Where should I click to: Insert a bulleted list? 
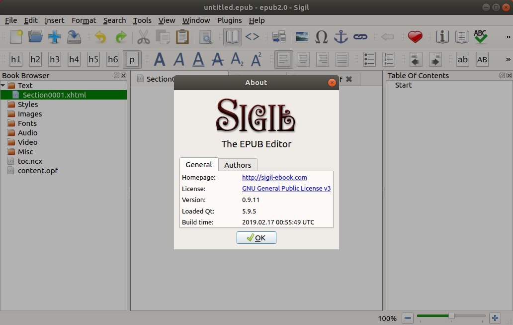click(369, 59)
